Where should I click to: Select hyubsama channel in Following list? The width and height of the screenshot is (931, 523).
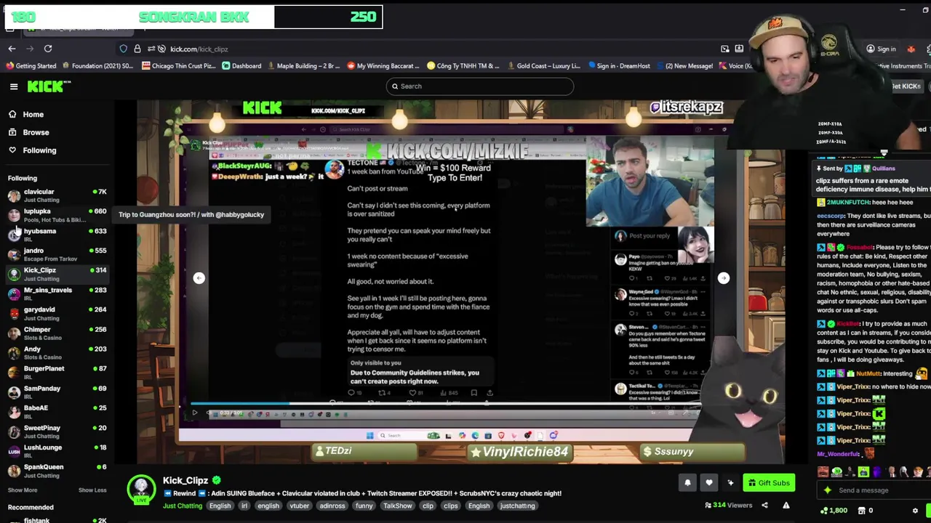point(57,235)
